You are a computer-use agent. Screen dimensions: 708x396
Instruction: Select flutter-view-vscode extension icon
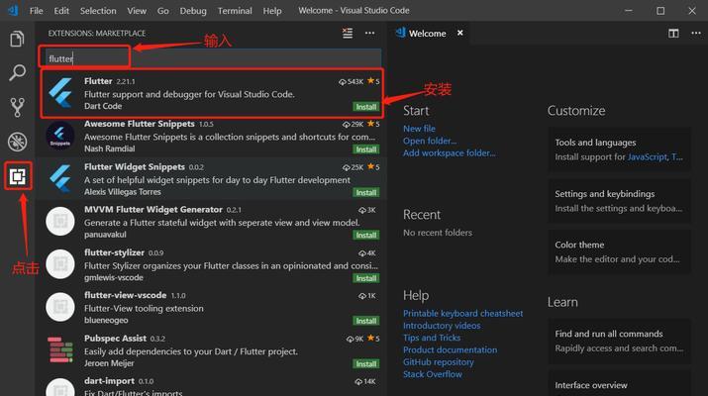pyautogui.click(x=60, y=307)
